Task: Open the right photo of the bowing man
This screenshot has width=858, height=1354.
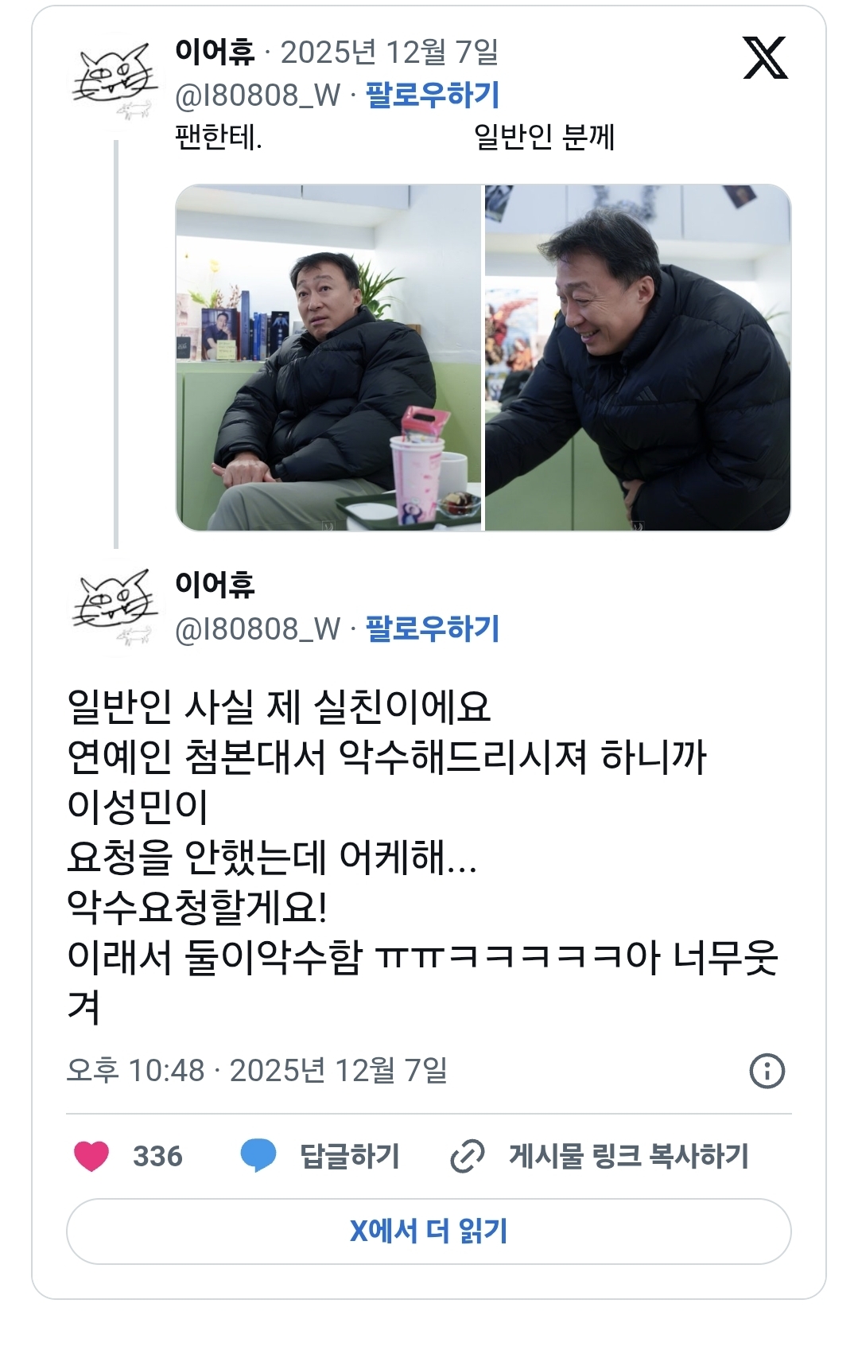Action: click(x=638, y=358)
